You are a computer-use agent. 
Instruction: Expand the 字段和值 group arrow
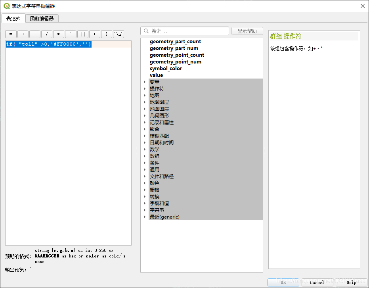pos(145,203)
